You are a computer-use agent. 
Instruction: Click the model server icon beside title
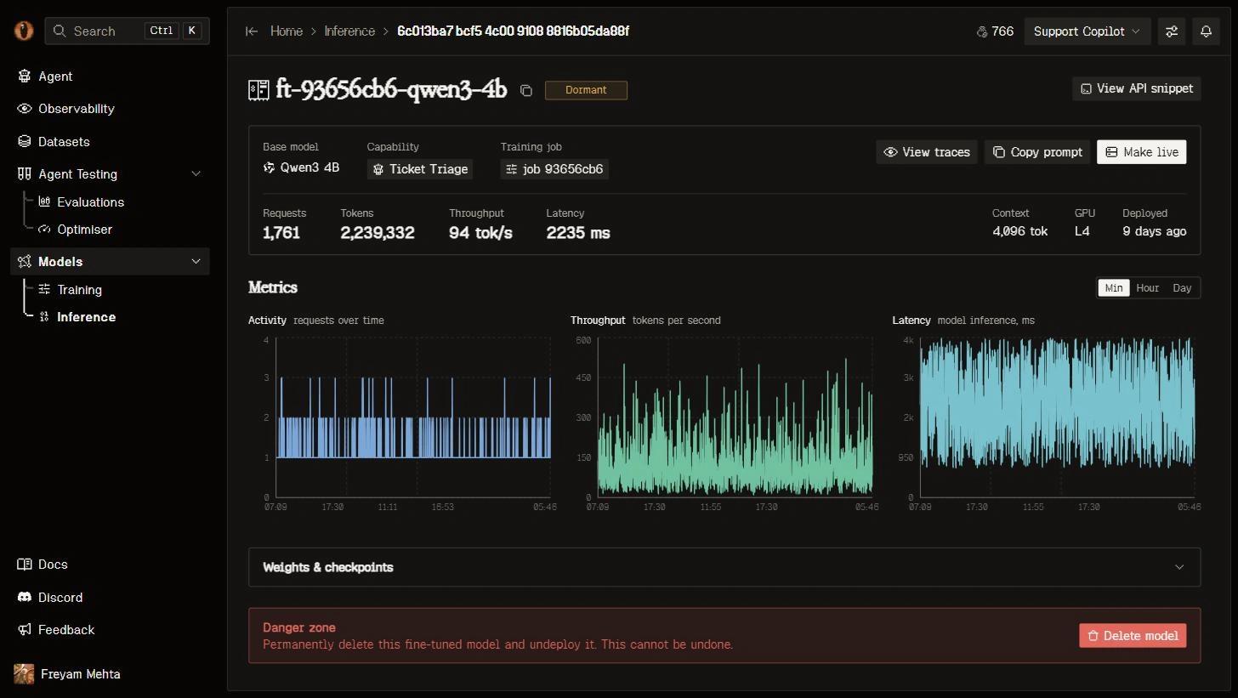point(258,89)
